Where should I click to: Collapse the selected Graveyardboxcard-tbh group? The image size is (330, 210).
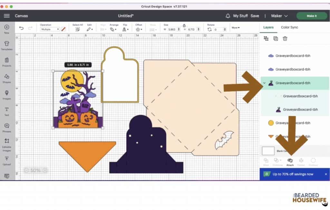[x=265, y=83]
